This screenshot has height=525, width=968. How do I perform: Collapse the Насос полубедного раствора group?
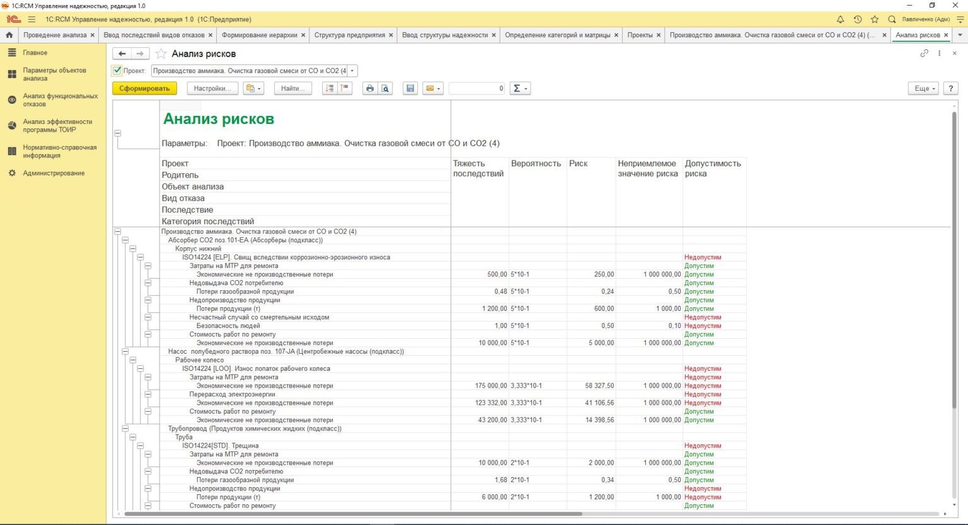click(x=125, y=351)
